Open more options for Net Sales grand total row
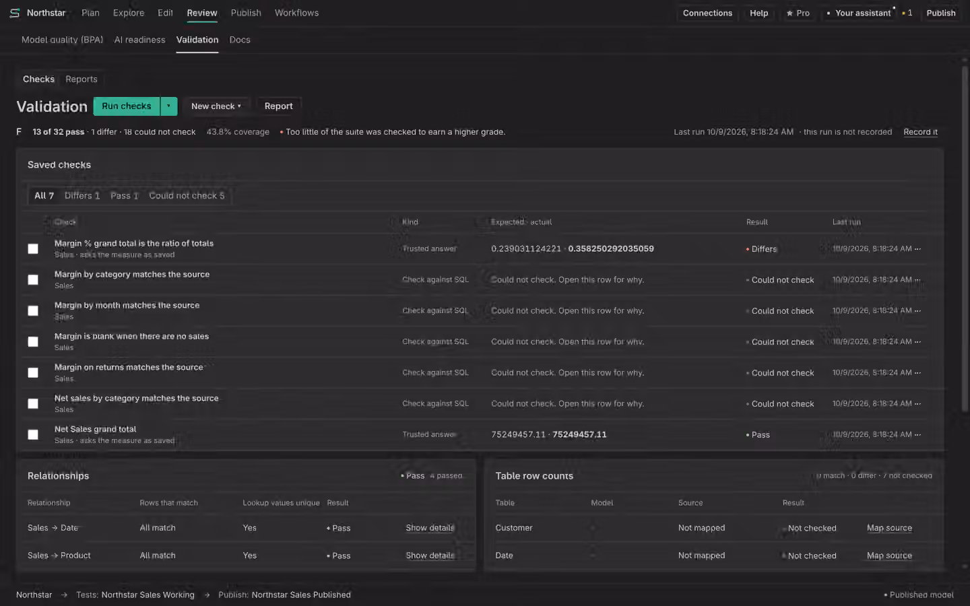Image resolution: width=970 pixels, height=606 pixels. 917,434
